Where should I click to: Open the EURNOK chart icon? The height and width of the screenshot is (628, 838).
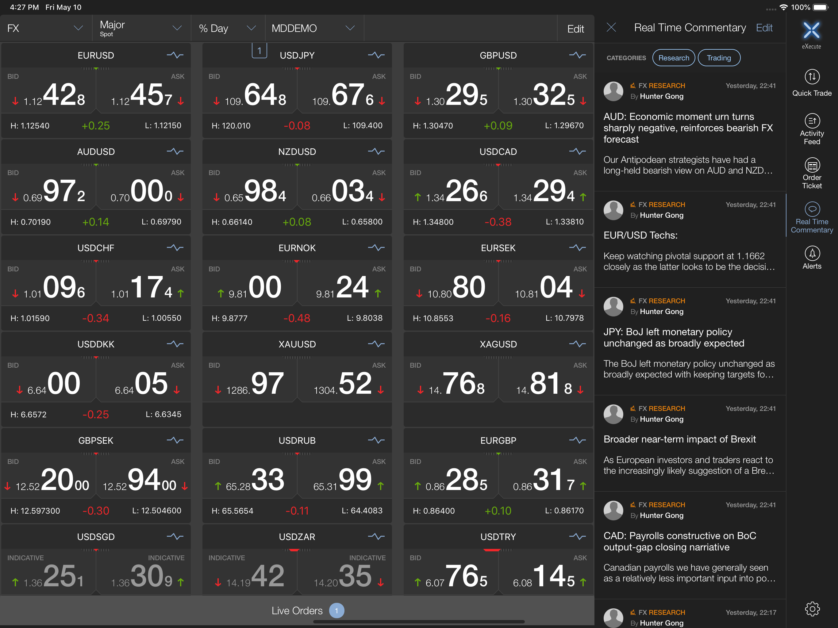pos(376,248)
